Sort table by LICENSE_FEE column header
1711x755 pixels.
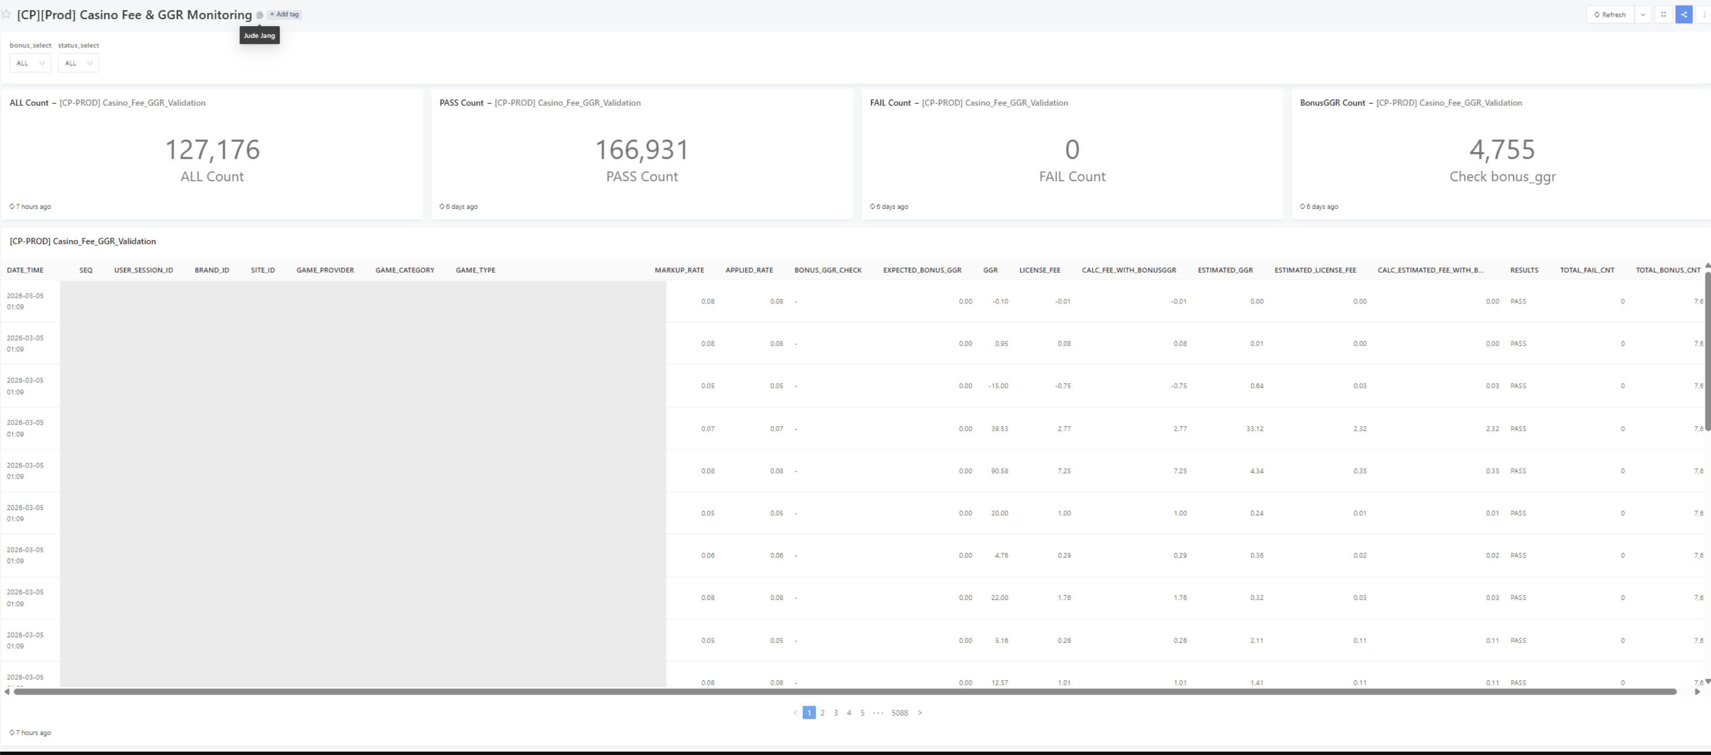click(x=1040, y=271)
